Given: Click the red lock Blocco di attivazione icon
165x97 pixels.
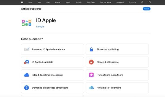Looking at the screenshot, I should point(91,62).
